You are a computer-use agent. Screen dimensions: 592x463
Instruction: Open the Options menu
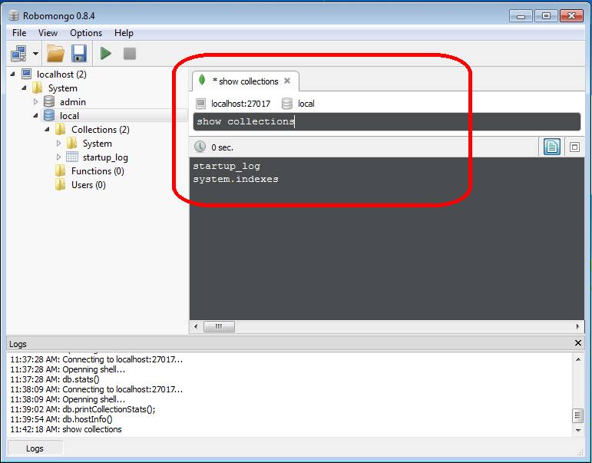tap(86, 33)
